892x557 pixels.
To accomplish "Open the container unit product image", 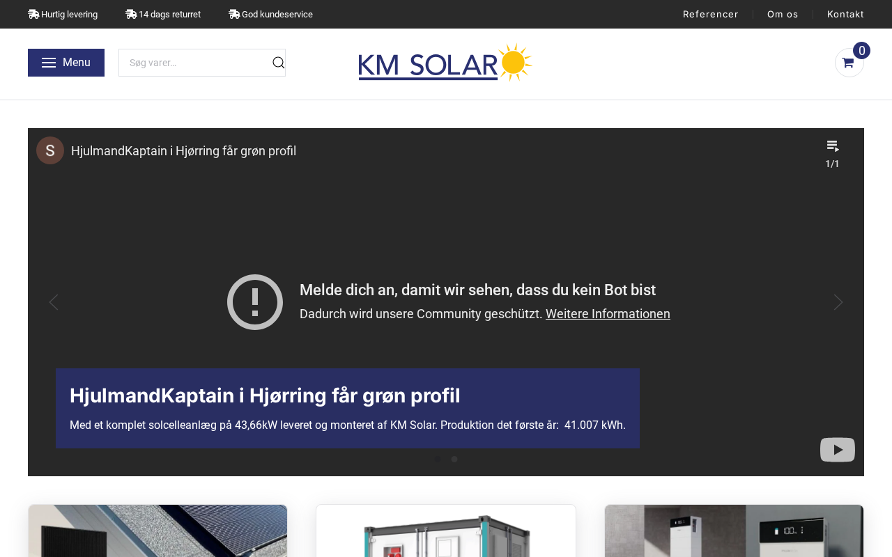I will [446, 531].
